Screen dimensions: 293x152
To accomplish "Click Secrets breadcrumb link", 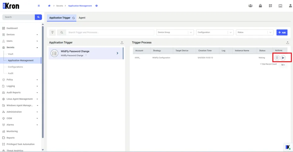I will pyautogui.click(x=60, y=6).
